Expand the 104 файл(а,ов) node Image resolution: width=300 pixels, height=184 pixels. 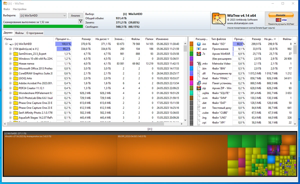10,49
